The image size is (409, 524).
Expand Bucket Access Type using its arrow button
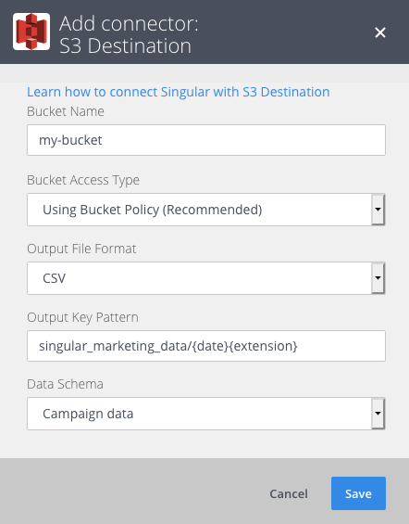pyautogui.click(x=378, y=210)
